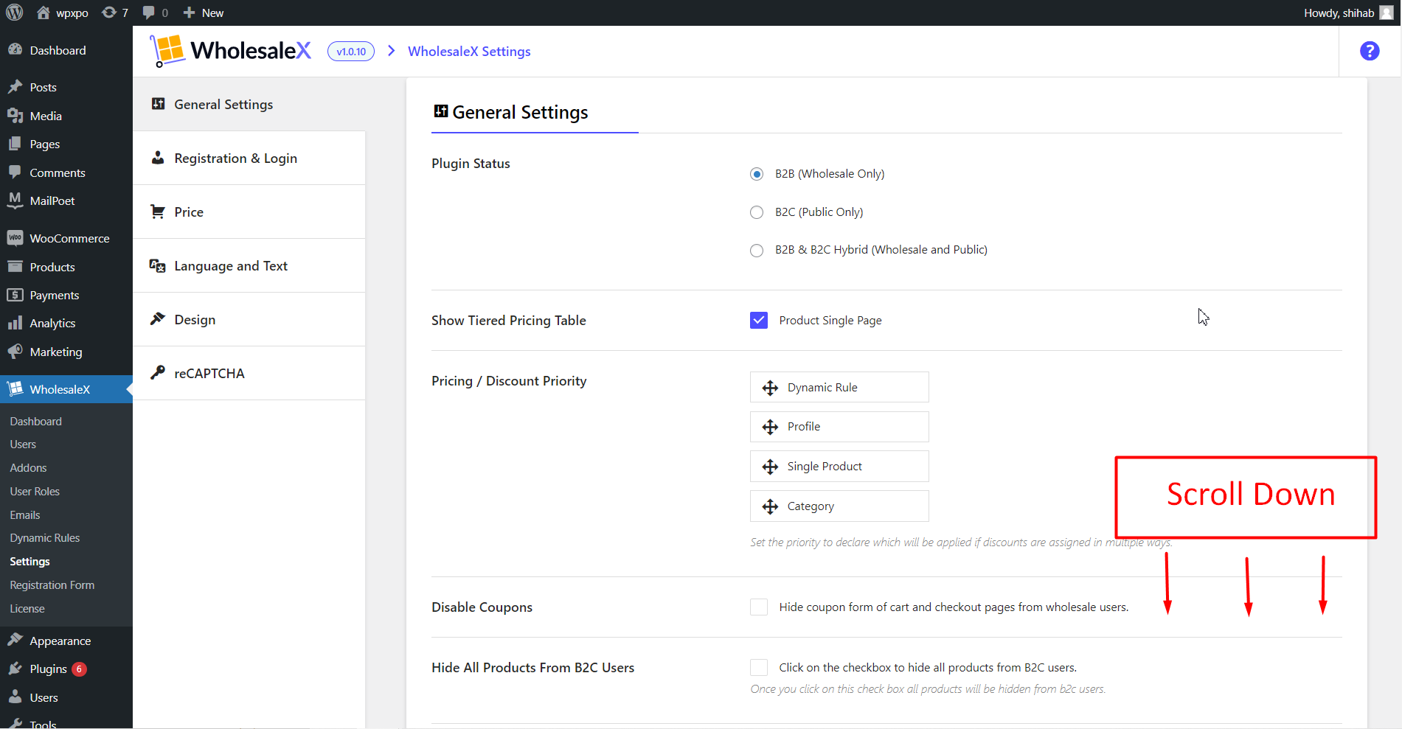Open the Design settings tab
The width and height of the screenshot is (1402, 729).
pos(249,319)
